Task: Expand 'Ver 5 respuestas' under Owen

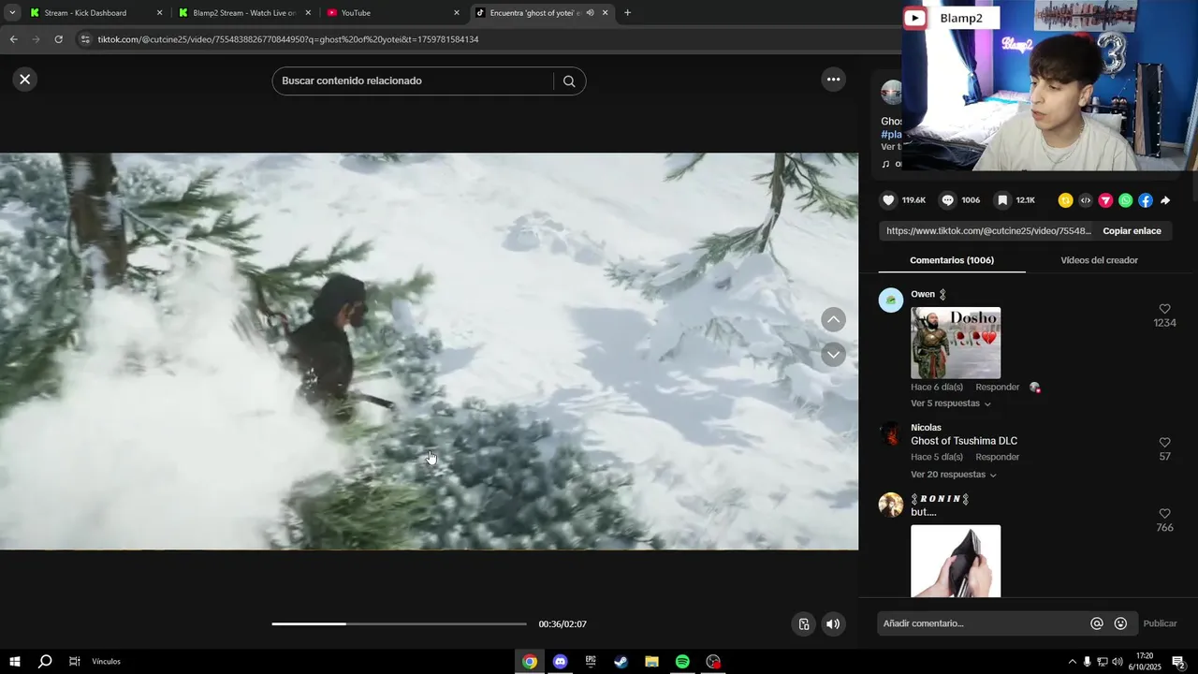Action: click(951, 403)
